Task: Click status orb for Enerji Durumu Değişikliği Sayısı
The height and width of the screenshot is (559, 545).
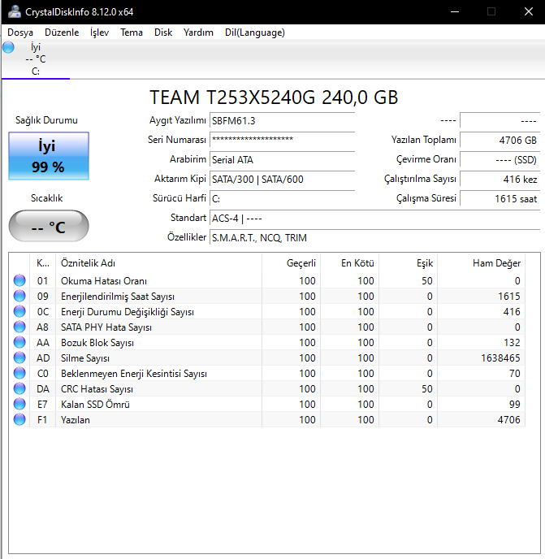Action: pos(19,311)
